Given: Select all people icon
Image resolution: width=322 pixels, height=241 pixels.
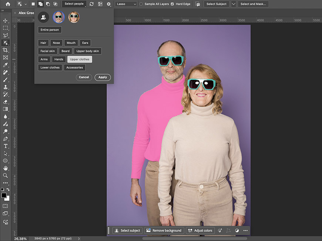Looking at the screenshot, I should [43, 17].
